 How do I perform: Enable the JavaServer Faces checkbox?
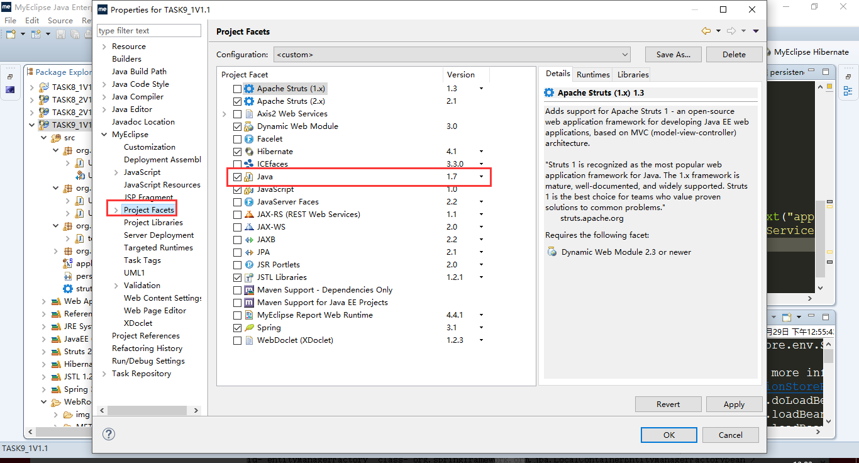pyautogui.click(x=237, y=202)
